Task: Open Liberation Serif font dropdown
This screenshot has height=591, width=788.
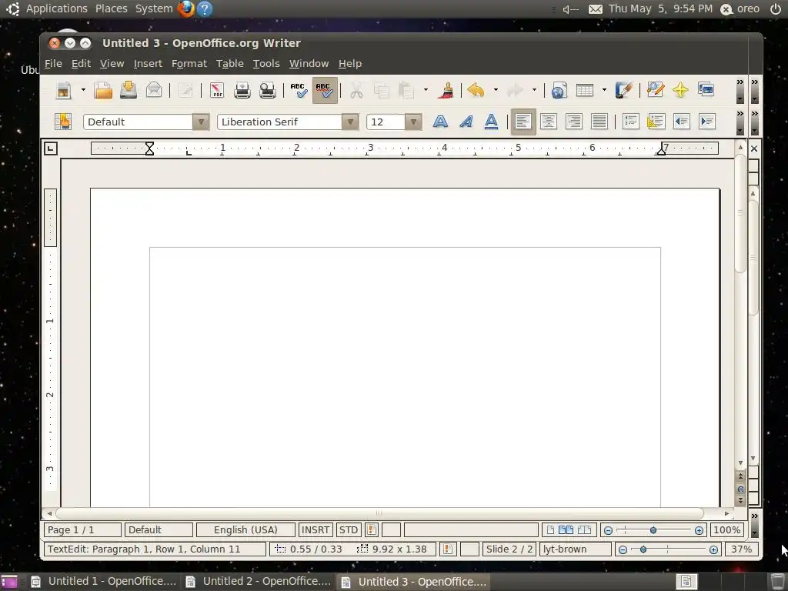Action: pyautogui.click(x=350, y=122)
